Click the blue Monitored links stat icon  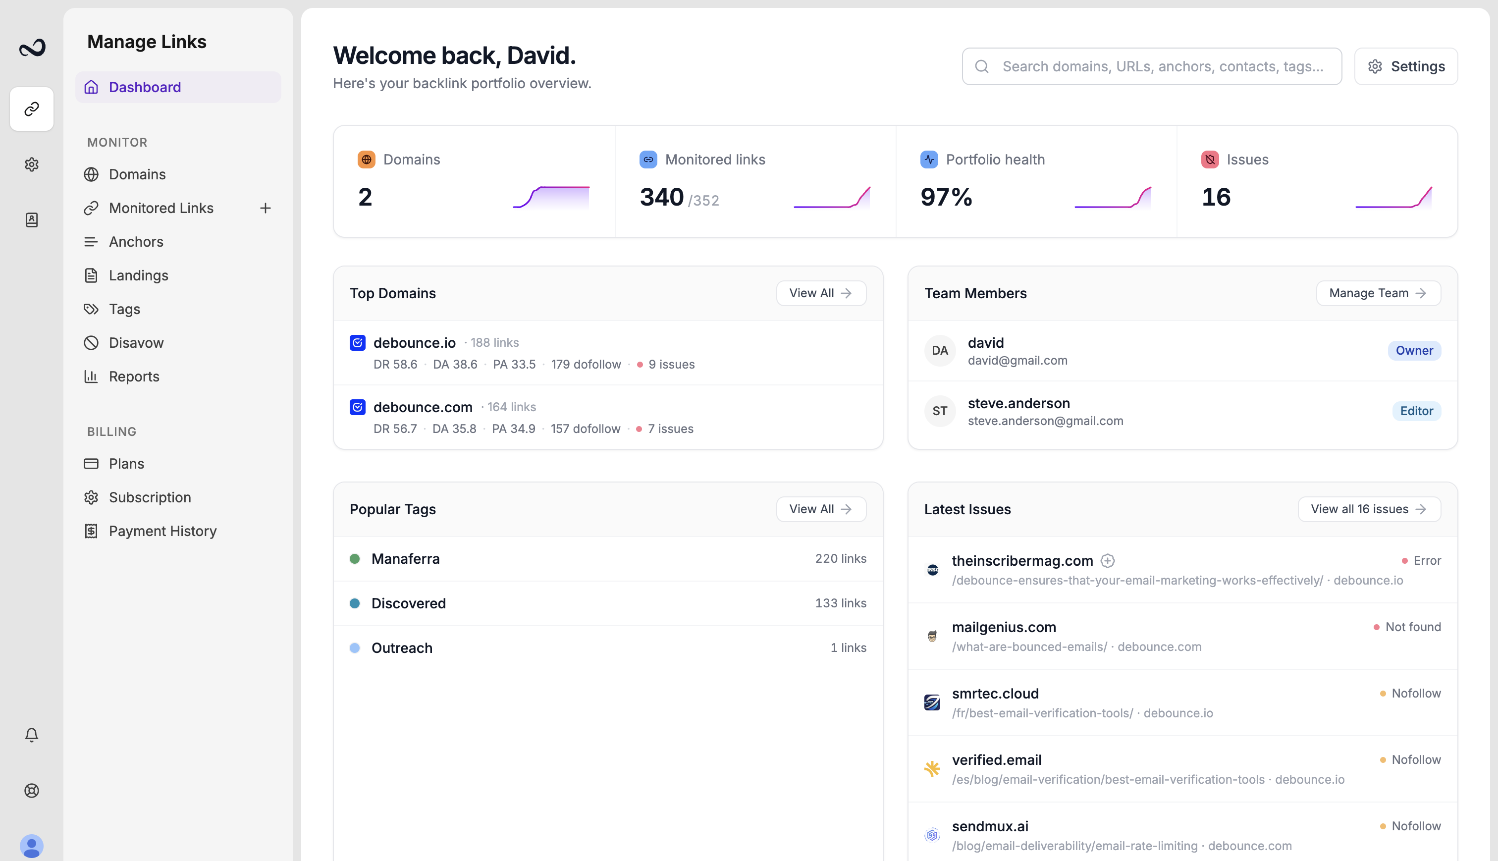tap(648, 160)
